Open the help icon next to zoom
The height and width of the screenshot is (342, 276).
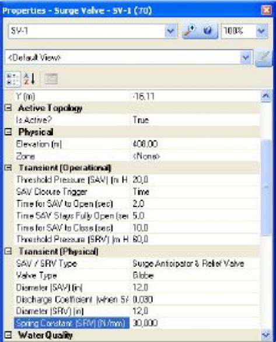pyautogui.click(x=208, y=31)
